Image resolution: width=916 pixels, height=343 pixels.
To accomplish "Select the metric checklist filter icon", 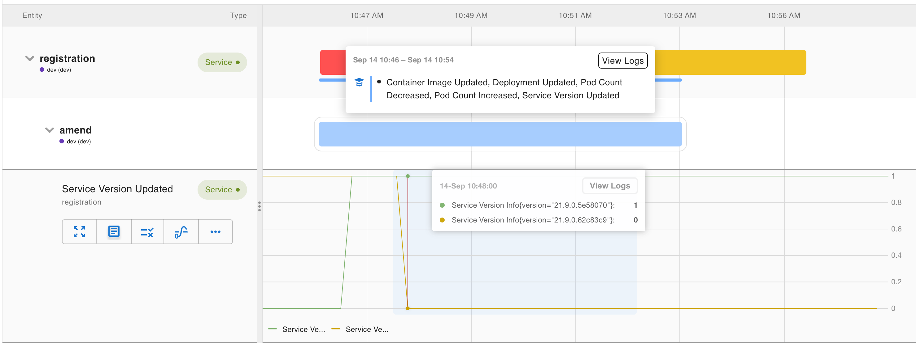I will point(147,232).
